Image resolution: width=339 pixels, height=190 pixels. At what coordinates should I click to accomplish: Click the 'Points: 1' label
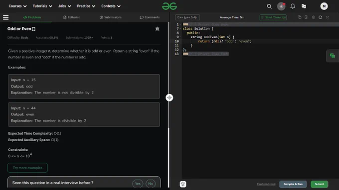pos(106,37)
